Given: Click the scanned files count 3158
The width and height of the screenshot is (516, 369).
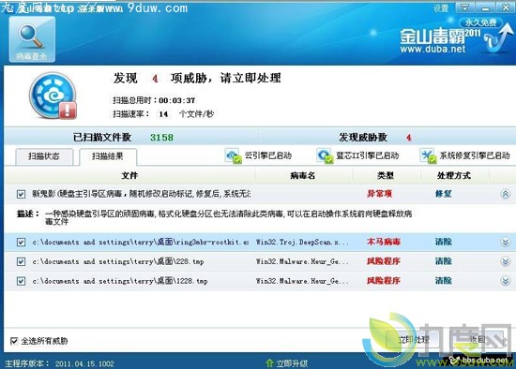Looking at the screenshot, I should (x=161, y=138).
